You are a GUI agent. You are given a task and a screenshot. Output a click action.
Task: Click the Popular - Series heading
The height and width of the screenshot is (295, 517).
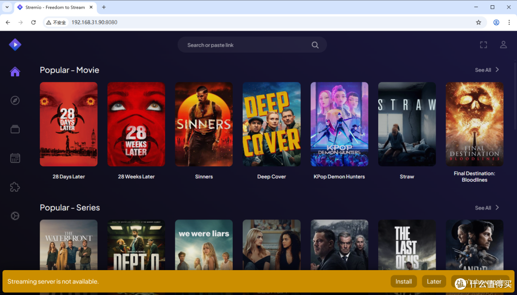(70, 208)
